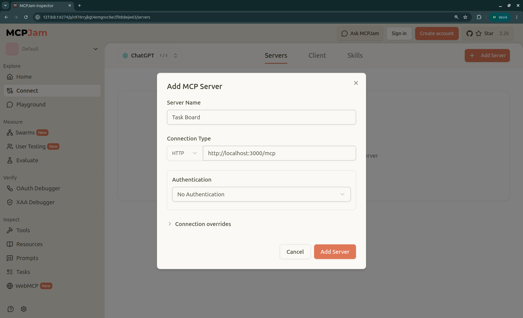The image size is (523, 318).
Task: Open the XAA Debugger
Action: 52,202
